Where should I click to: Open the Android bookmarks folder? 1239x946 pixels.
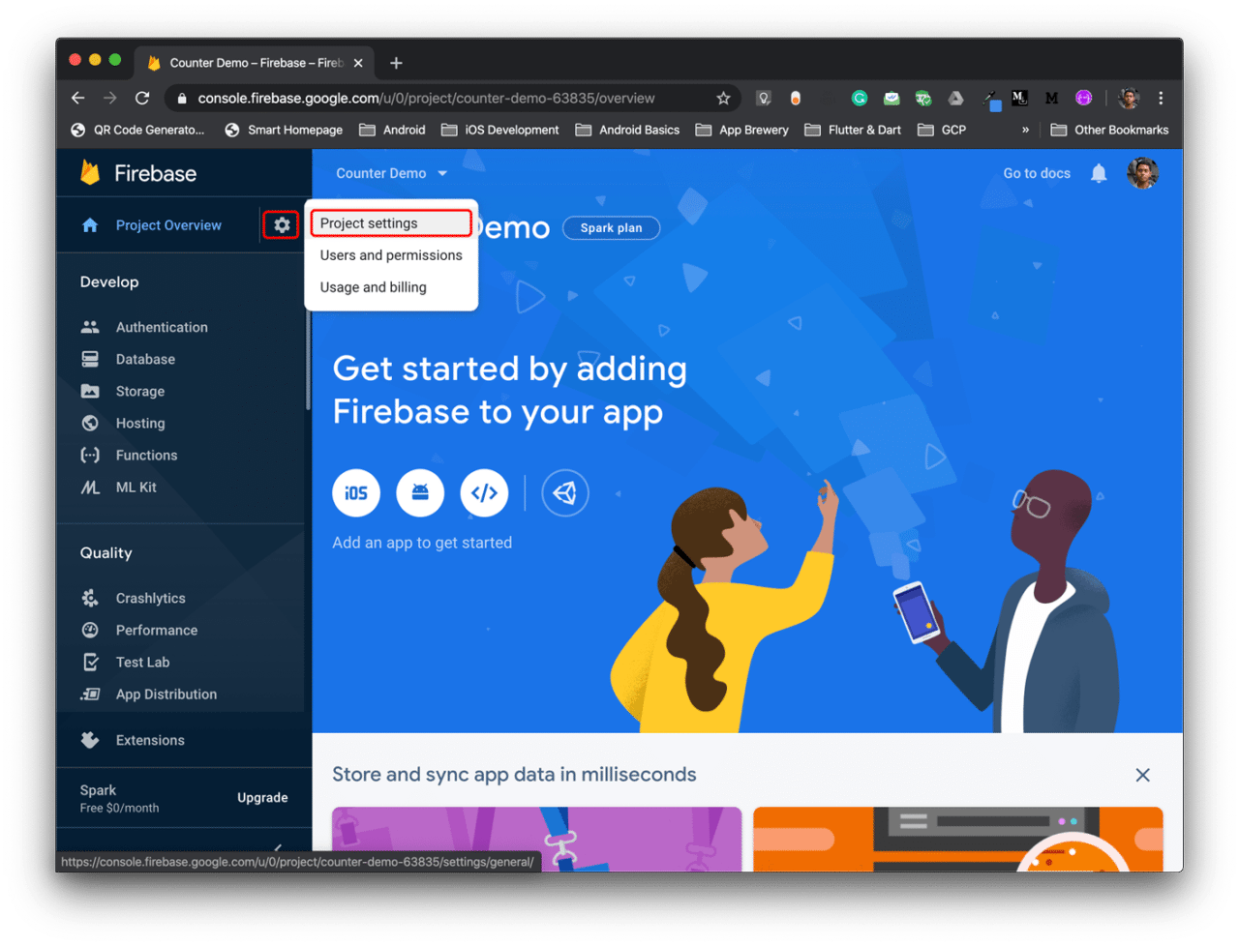coord(392,130)
